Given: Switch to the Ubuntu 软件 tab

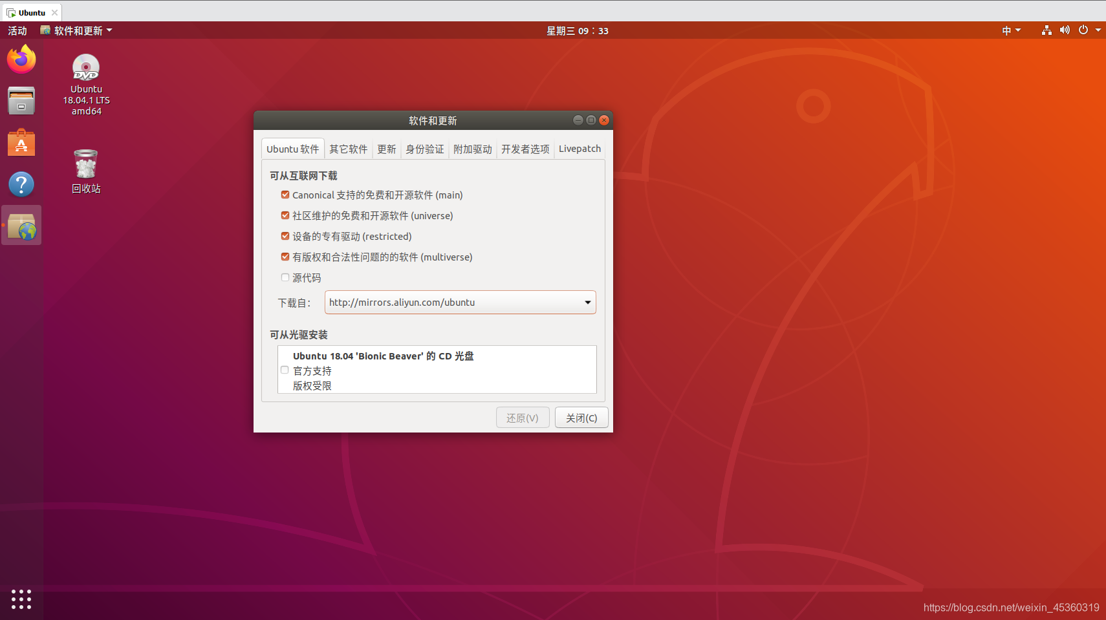Looking at the screenshot, I should (293, 149).
